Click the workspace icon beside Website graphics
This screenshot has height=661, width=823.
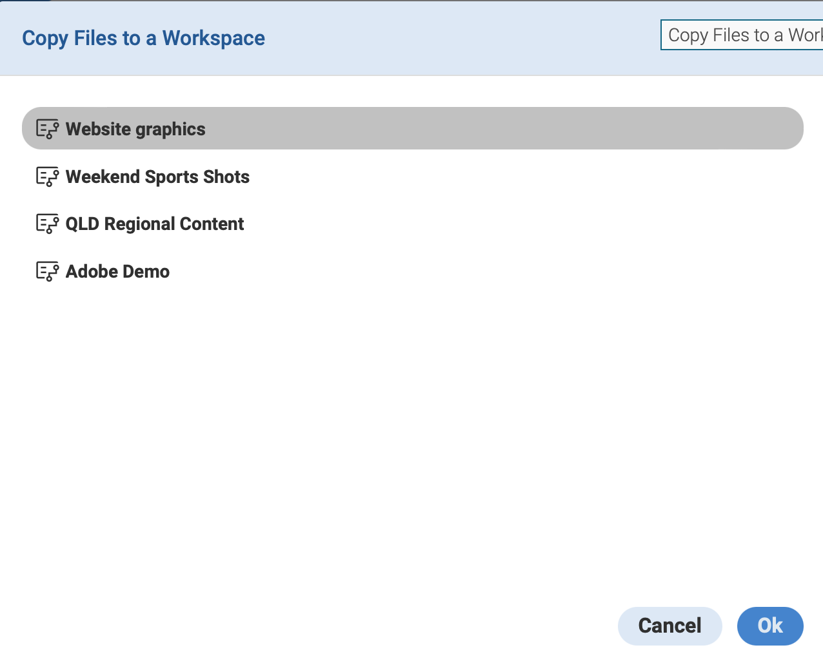point(47,128)
